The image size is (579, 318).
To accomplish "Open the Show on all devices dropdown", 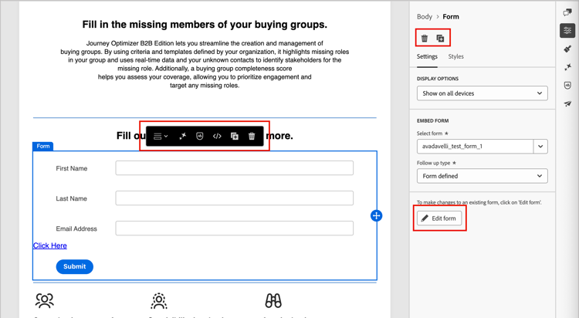I will tap(482, 93).
